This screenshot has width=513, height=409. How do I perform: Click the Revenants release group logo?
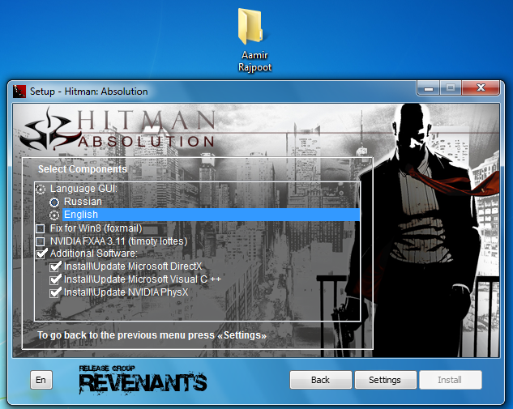143,380
